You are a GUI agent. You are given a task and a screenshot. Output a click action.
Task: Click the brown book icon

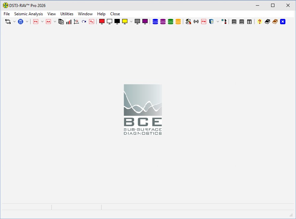(275, 22)
